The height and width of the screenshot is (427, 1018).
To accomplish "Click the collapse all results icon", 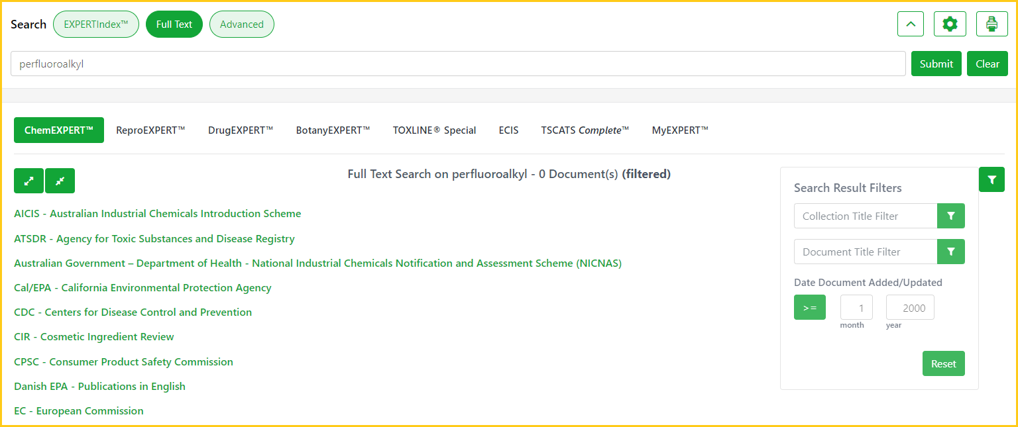I will [x=60, y=181].
